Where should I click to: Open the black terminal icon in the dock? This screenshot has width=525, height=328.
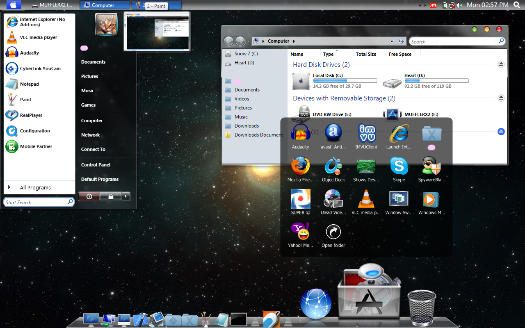coord(239,319)
